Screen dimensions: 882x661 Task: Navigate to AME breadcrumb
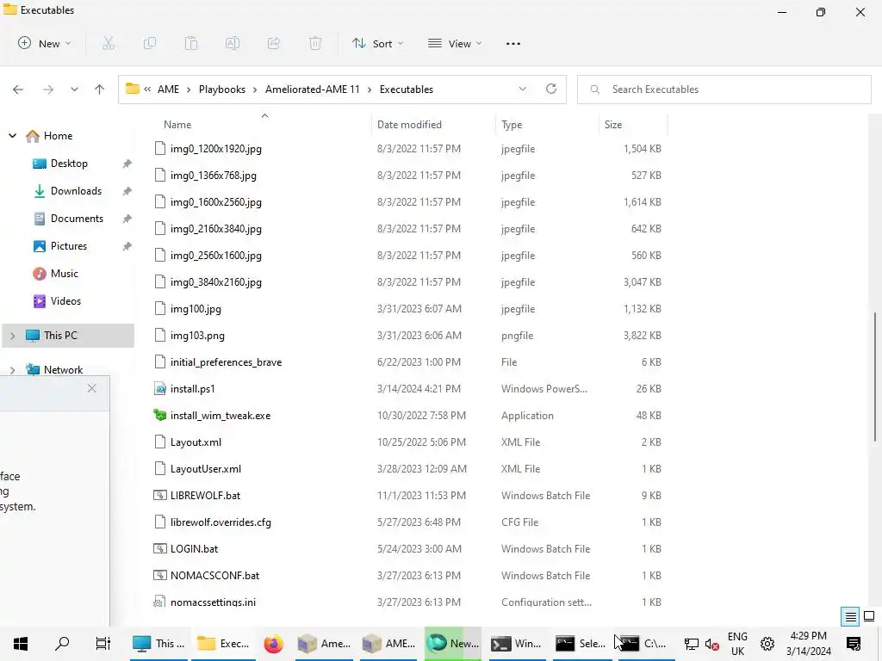[168, 90]
